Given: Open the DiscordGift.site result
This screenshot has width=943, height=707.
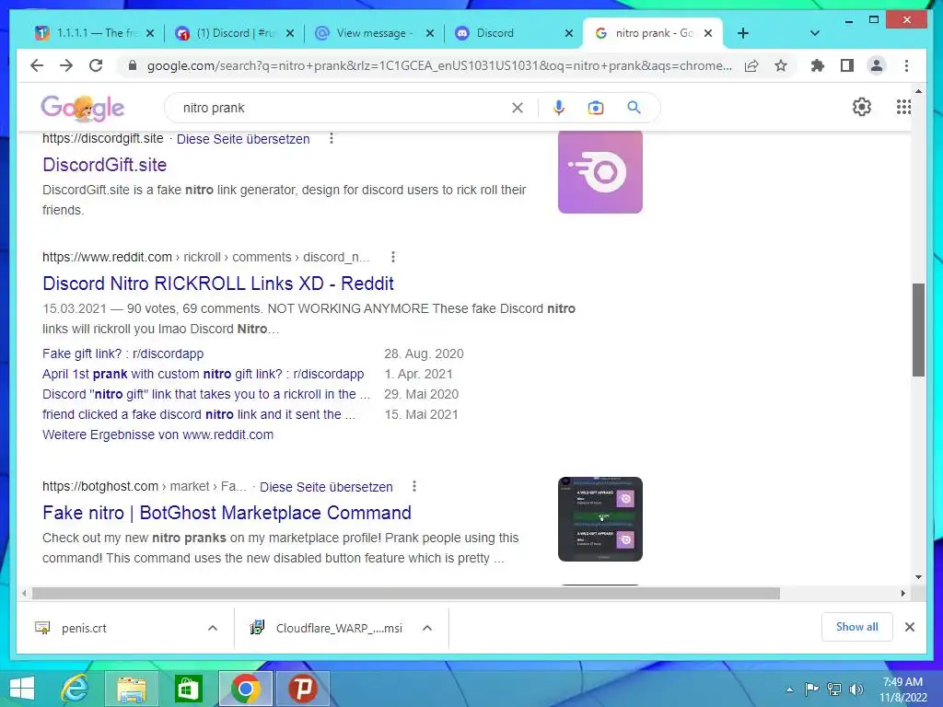Looking at the screenshot, I should (105, 165).
